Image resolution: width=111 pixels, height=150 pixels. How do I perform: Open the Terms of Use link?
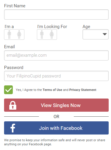pyautogui.click(x=52, y=90)
